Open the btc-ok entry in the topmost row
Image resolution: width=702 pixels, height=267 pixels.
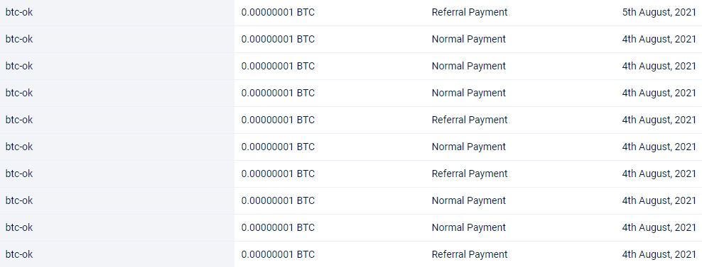tap(19, 13)
